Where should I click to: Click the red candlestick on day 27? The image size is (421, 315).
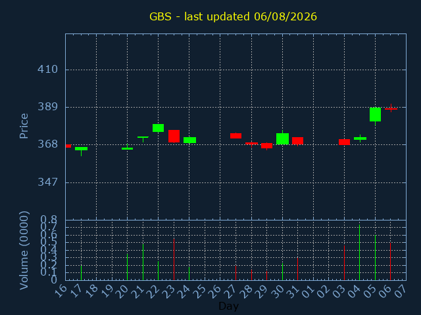pos(235,136)
